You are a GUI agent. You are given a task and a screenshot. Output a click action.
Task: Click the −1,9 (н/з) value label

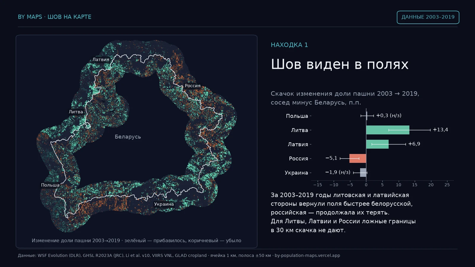click(x=338, y=172)
